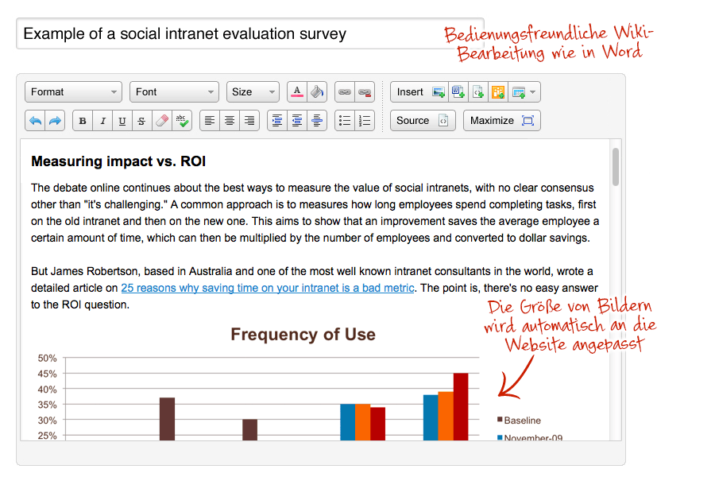Image resolution: width=715 pixels, height=477 pixels.
Task: Run the spell checker (abc icon)
Action: point(182,121)
